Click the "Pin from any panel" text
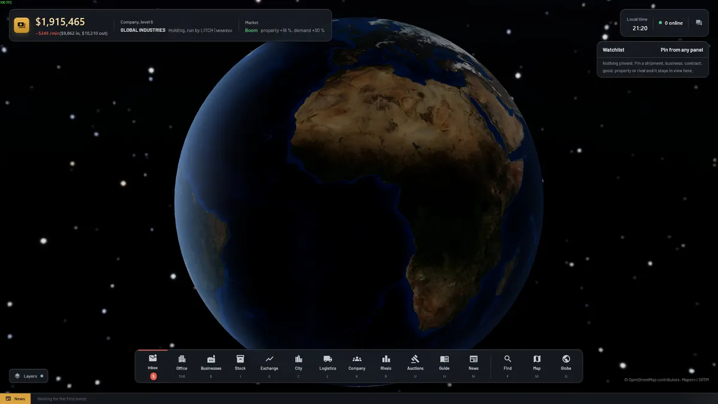The width and height of the screenshot is (718, 404). click(x=682, y=50)
